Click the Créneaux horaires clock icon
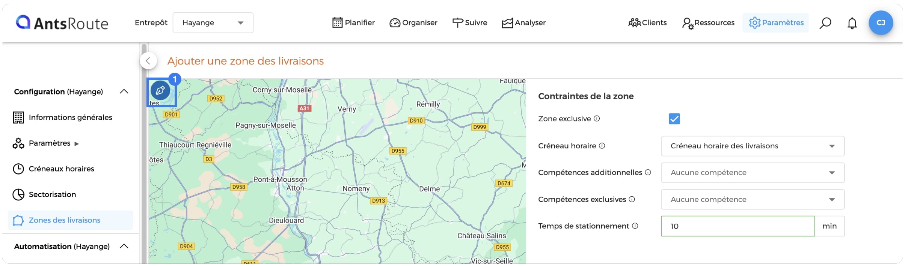The width and height of the screenshot is (905, 266). [x=18, y=169]
